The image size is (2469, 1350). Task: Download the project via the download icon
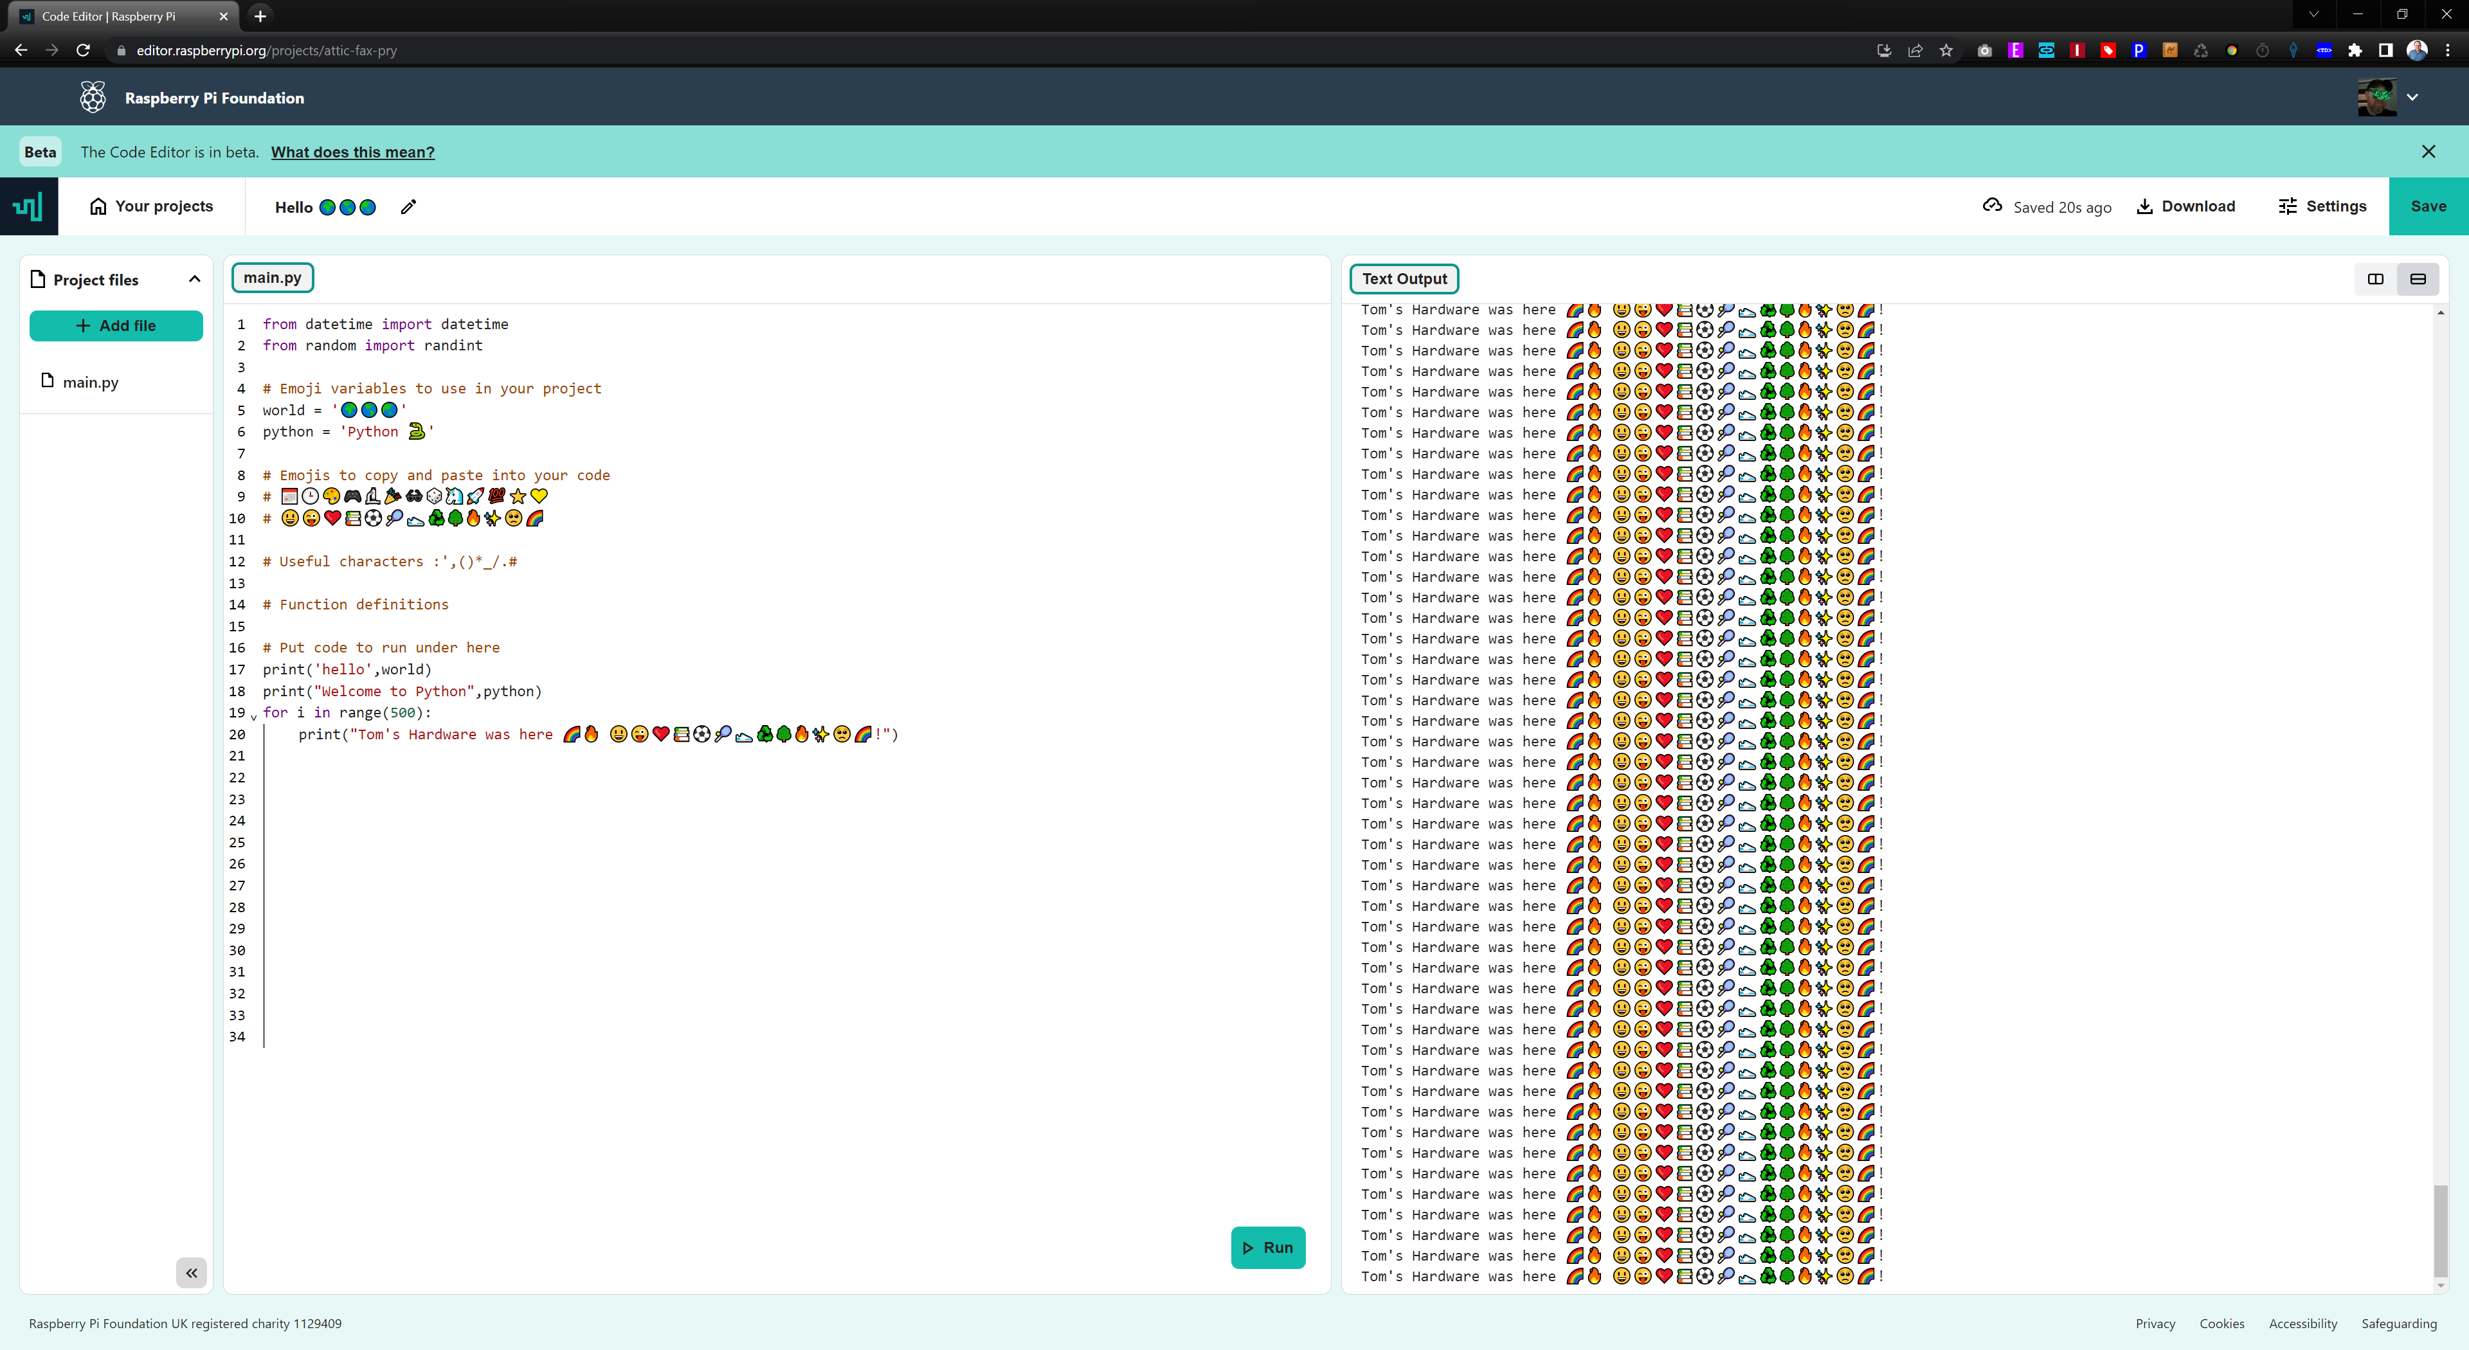click(x=2144, y=206)
